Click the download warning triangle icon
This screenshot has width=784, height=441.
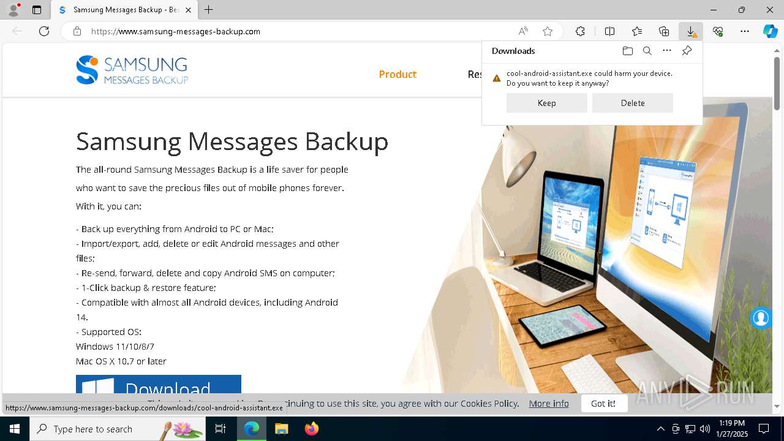tap(497, 78)
